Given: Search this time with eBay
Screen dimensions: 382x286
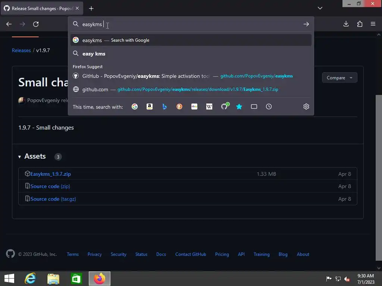Looking at the screenshot, I should click(194, 107).
